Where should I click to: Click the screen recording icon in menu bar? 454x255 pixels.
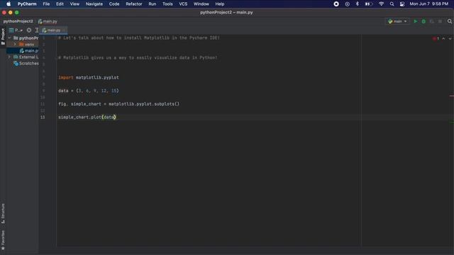[336, 4]
